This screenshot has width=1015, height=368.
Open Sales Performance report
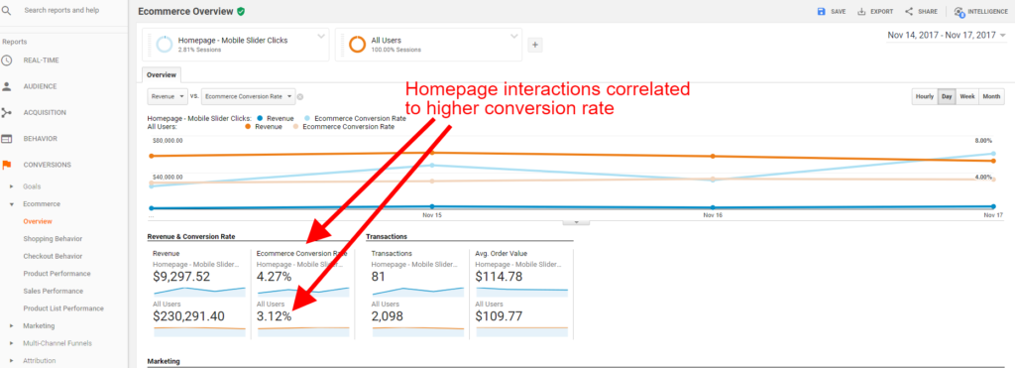(x=54, y=291)
